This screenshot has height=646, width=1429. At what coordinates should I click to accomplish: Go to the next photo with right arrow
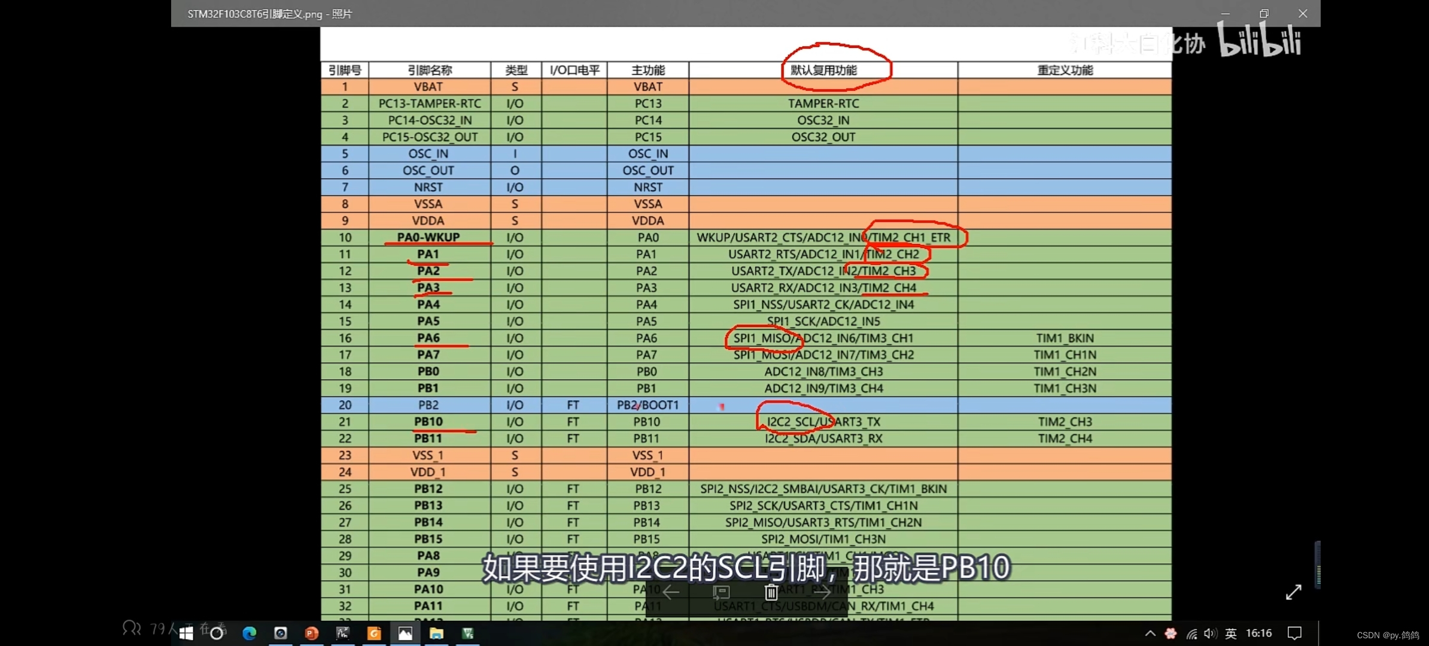(822, 592)
